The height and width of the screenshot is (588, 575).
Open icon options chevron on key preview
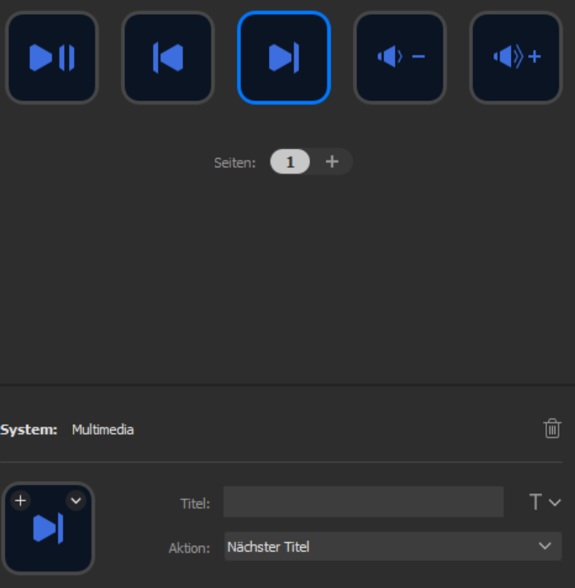coord(76,501)
